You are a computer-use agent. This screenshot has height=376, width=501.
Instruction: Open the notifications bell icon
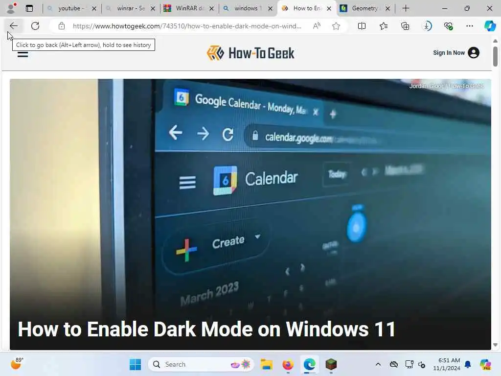(468, 364)
